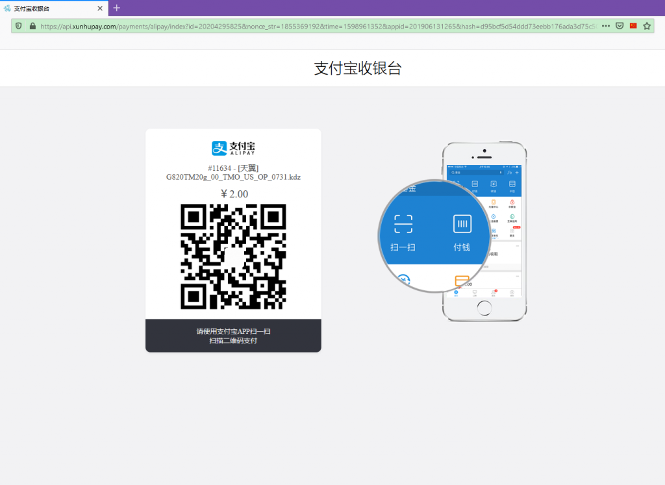The width and height of the screenshot is (665, 485).
Task: Click the order name G820TM20g kdz text
Action: (233, 177)
